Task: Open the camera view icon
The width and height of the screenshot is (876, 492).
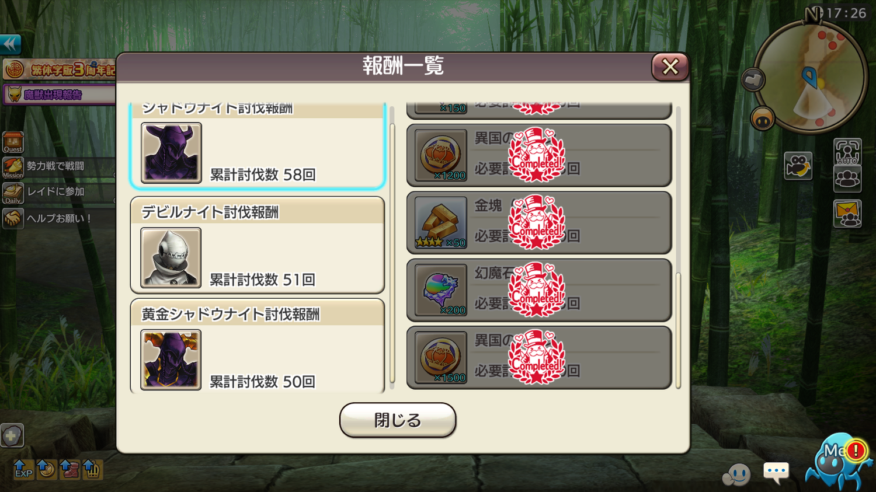Action: [x=798, y=166]
